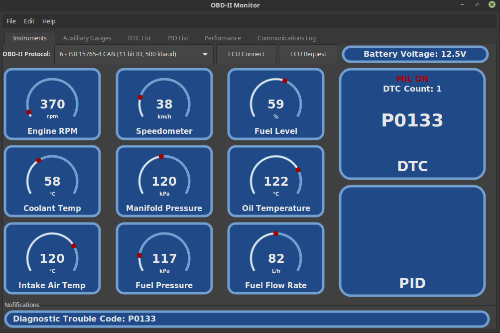Open the OBD-II Protocol dropdown

[134, 54]
